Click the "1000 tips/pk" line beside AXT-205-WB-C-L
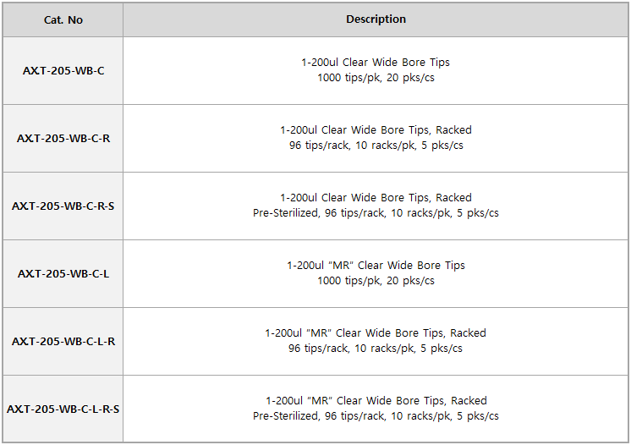The image size is (631, 445). (x=376, y=281)
